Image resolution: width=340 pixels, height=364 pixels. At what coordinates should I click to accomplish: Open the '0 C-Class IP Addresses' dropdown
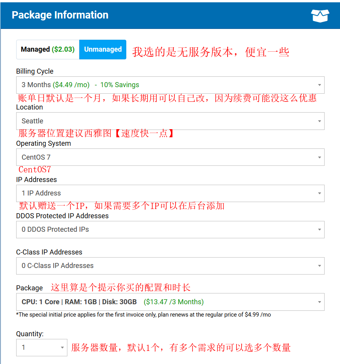[x=169, y=266]
